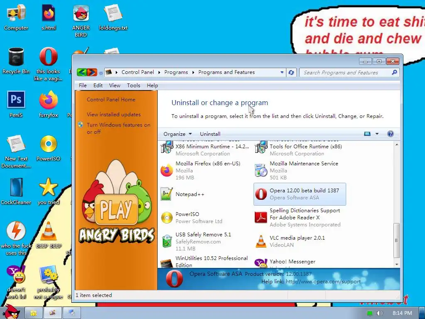Click the Control Panel breadcrumb
The height and width of the screenshot is (319, 425).
coord(137,72)
